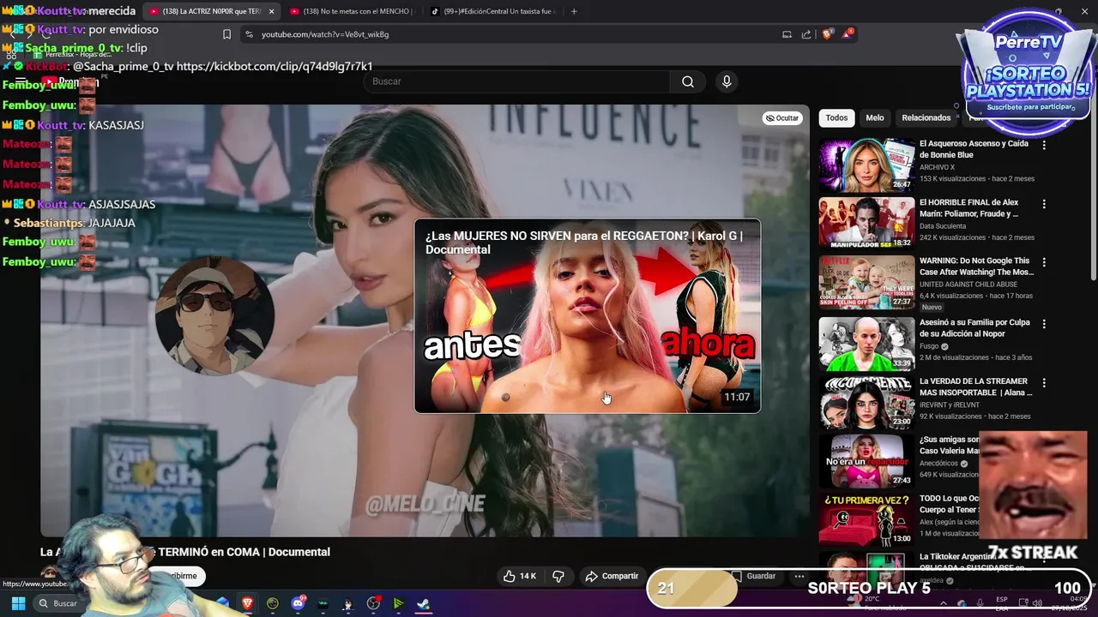Open Steam from the taskbar
Image resolution: width=1098 pixels, height=617 pixels.
[423, 603]
